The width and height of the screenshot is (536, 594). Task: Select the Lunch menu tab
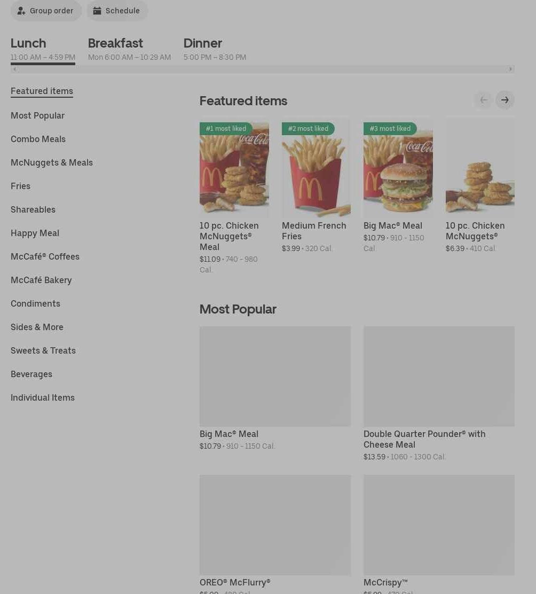pos(43,49)
